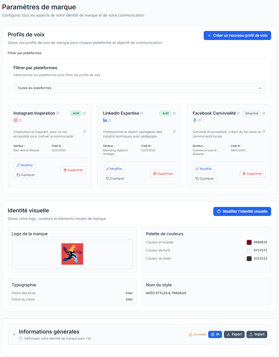The image size is (279, 357).
Task: Click help icon next to Désactivé badge
Action: coord(264,113)
